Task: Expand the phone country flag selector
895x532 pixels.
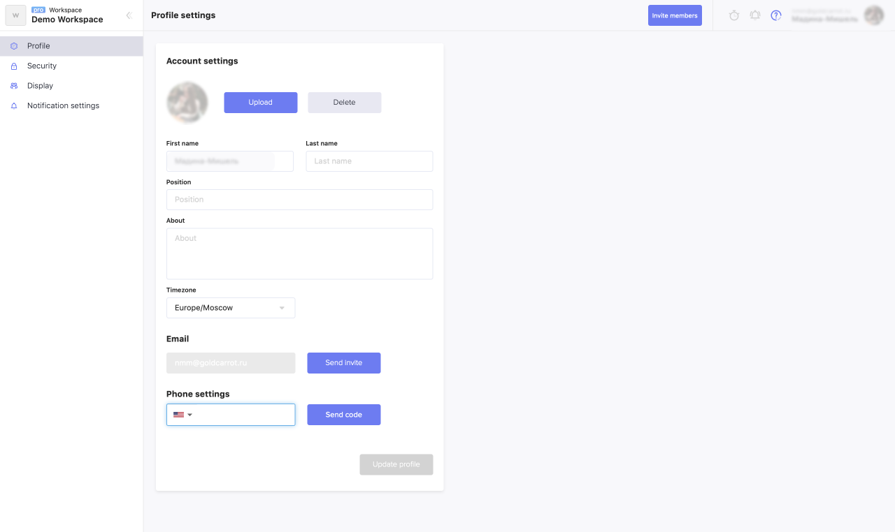Action: click(183, 415)
